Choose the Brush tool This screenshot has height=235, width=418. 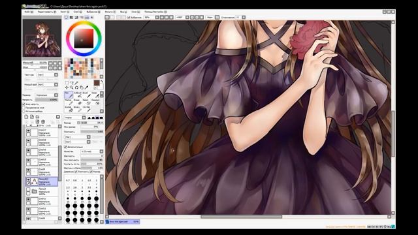click(87, 95)
